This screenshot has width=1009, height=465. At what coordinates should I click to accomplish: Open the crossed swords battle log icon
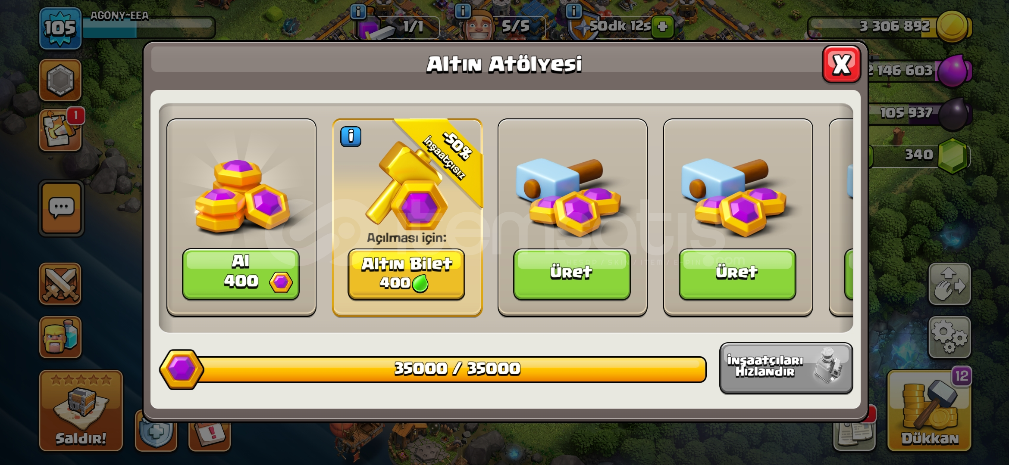point(60,284)
